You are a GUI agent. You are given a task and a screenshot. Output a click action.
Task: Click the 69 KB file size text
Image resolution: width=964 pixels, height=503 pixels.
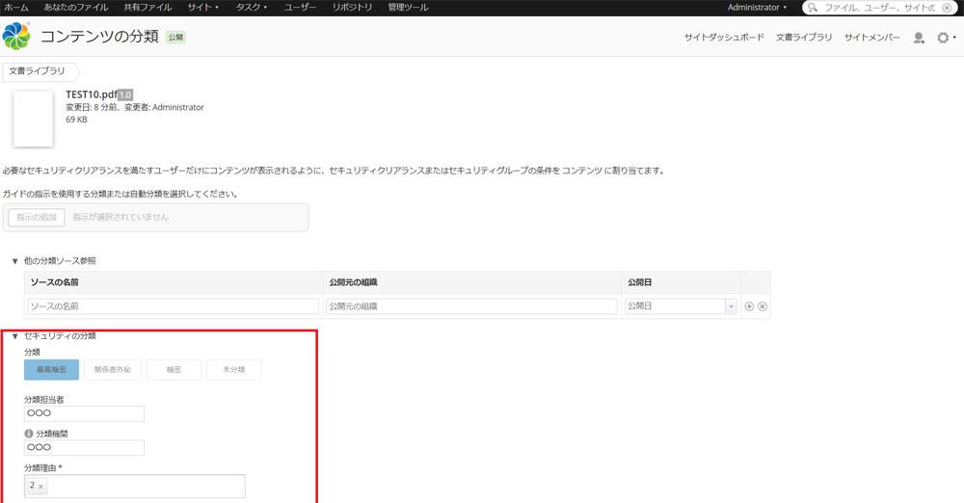(x=76, y=119)
